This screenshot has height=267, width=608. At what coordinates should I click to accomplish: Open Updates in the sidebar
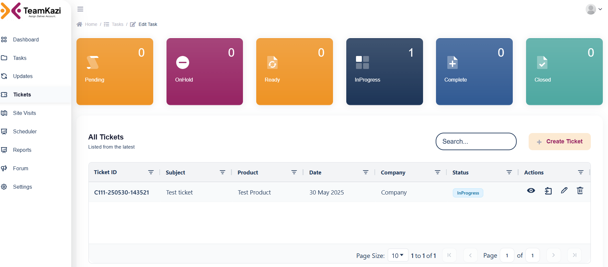point(23,76)
